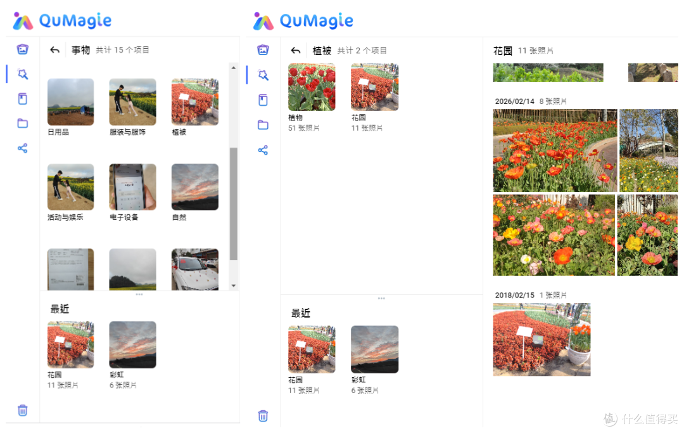Select the AI search icon in right window sidebar
Image resolution: width=684 pixels, height=433 pixels.
click(263, 75)
